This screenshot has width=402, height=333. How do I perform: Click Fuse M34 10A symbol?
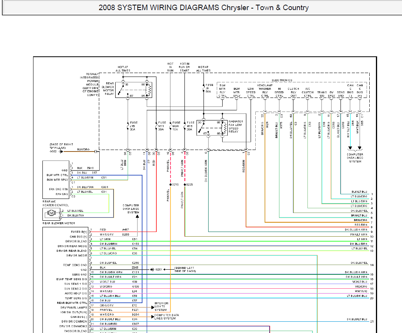170,126
